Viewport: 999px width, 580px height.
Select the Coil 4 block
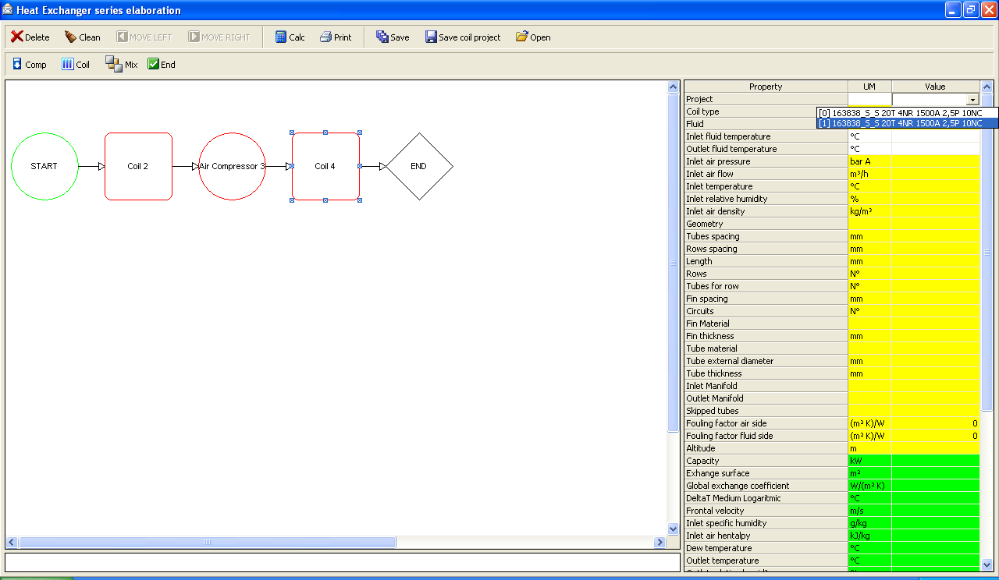click(325, 166)
